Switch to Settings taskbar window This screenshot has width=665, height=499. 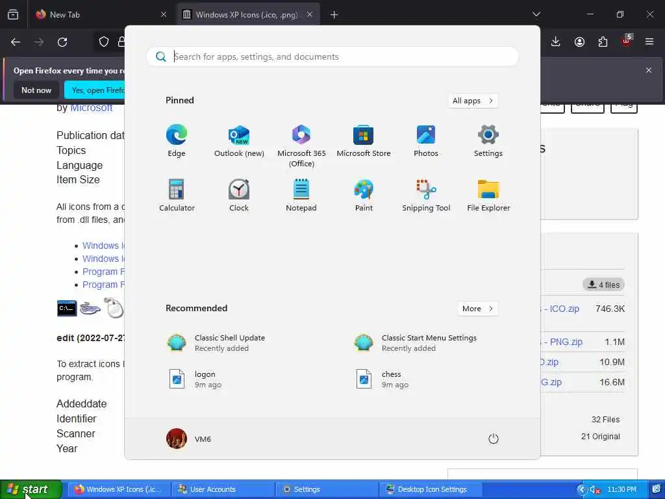click(327, 489)
